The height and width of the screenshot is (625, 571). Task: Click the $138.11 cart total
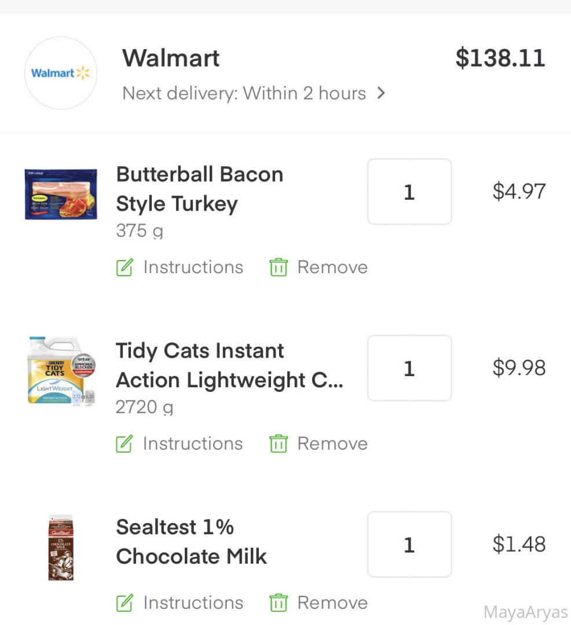click(500, 58)
